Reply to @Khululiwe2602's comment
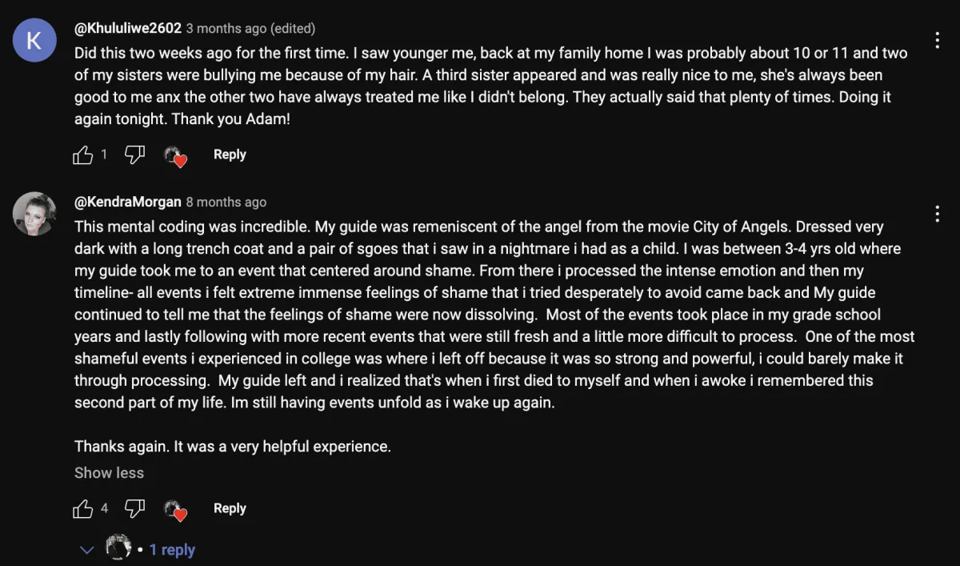Viewport: 960px width, 566px height. pos(230,155)
